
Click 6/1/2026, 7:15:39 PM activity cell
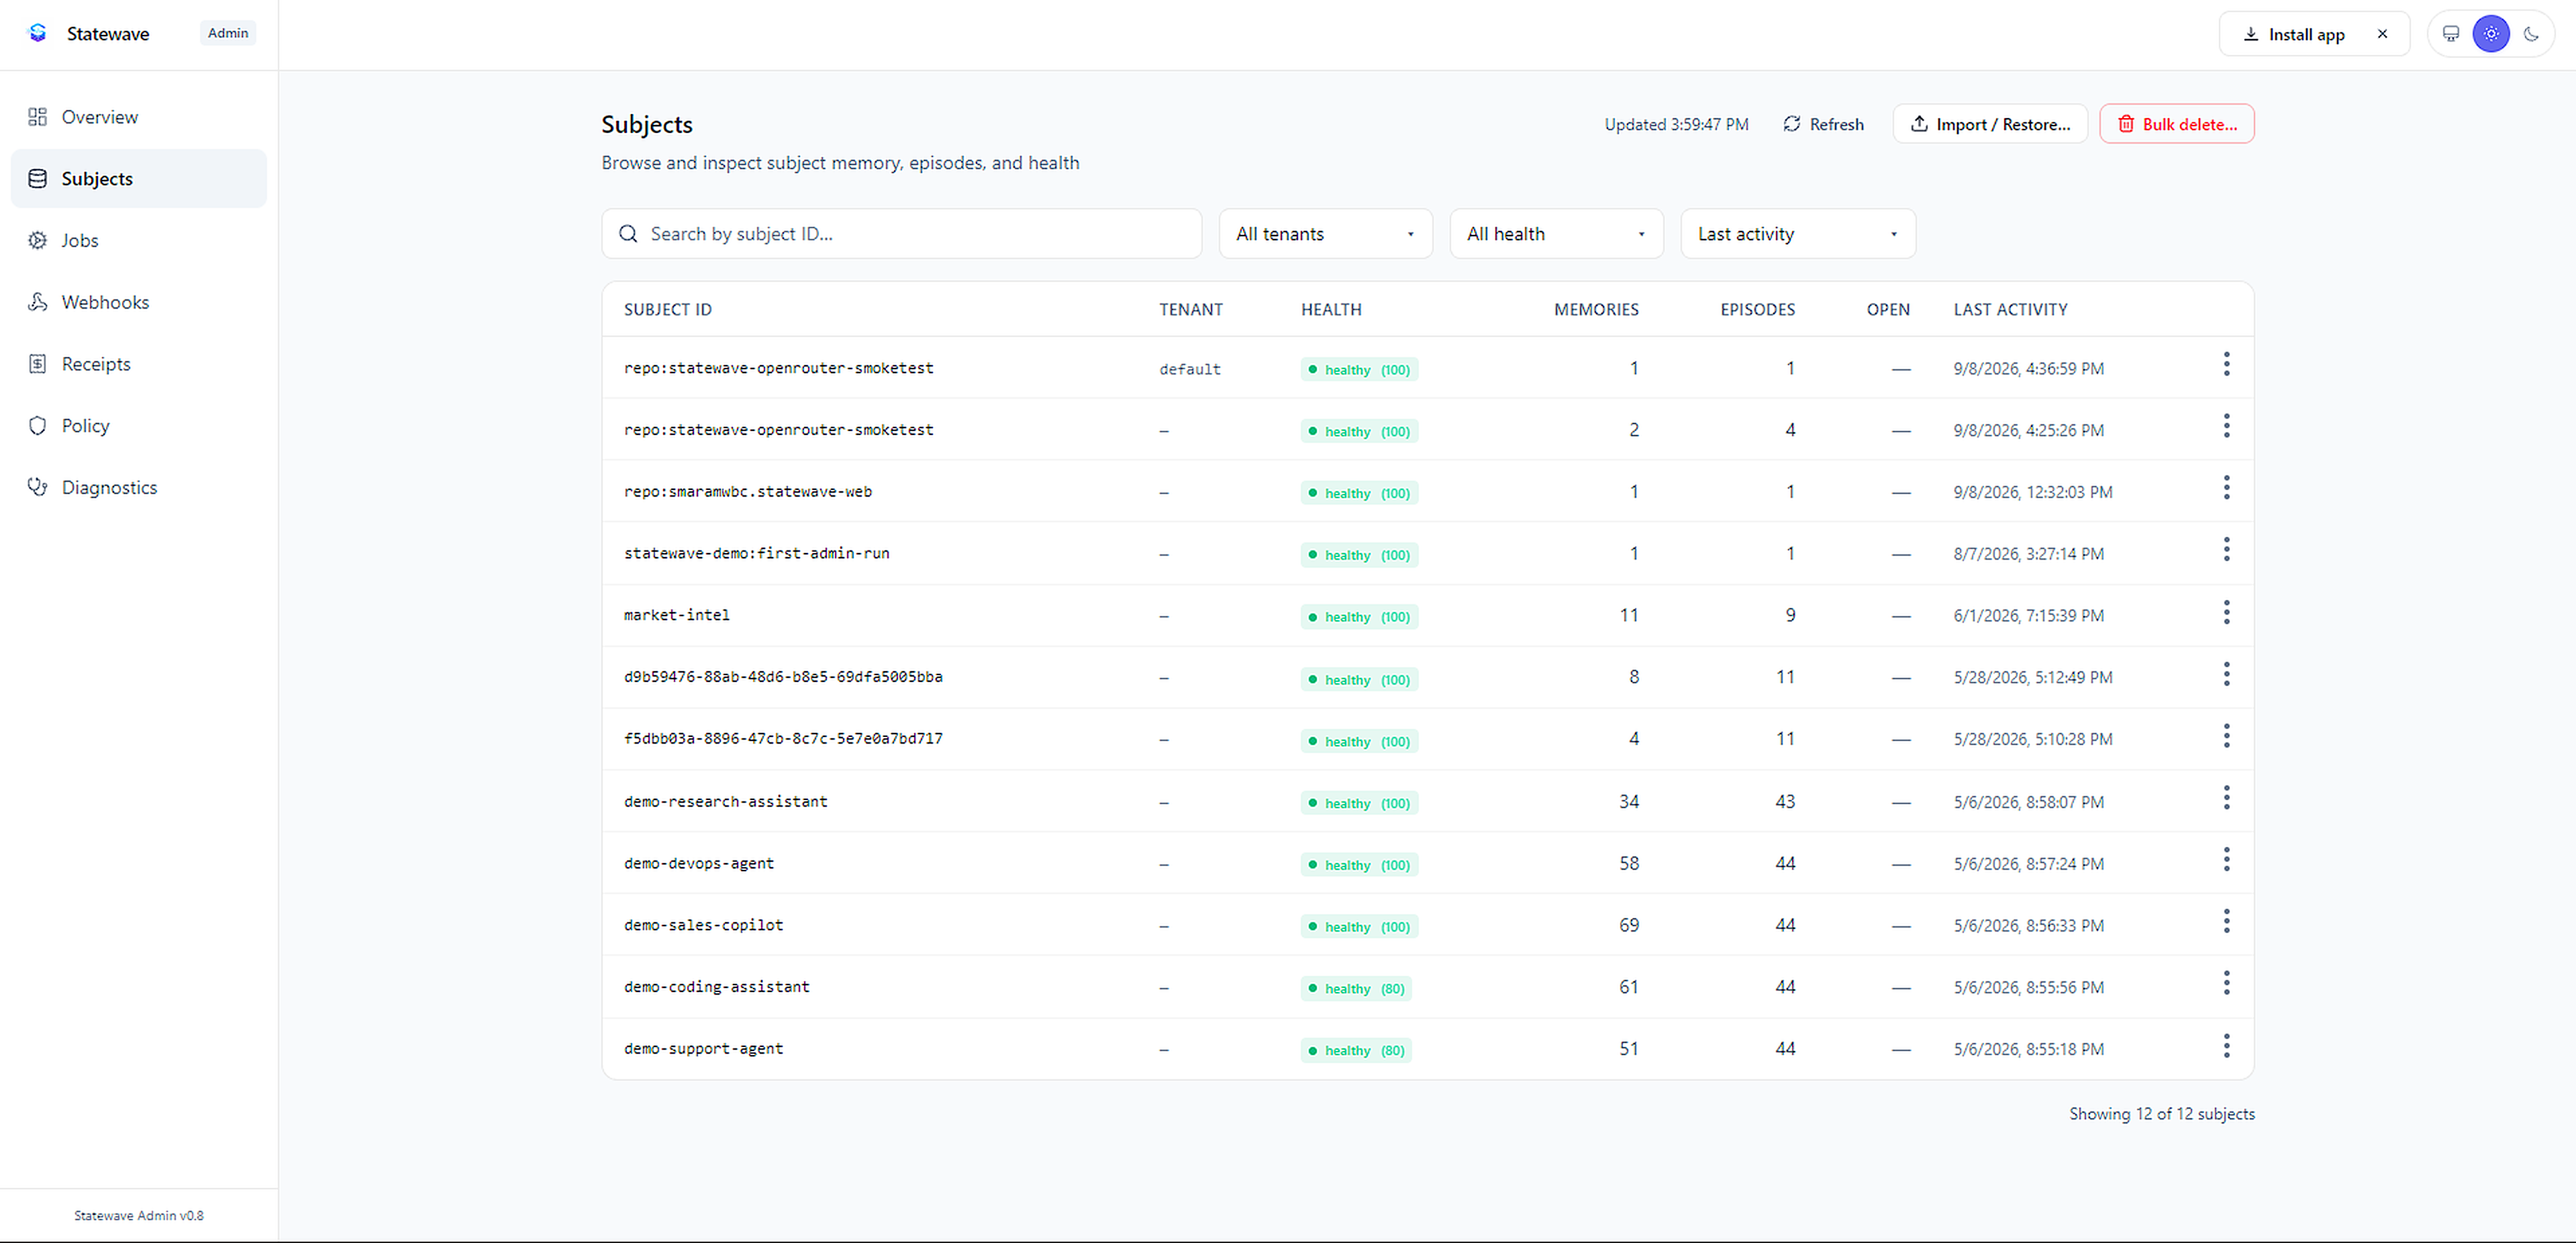(2028, 616)
